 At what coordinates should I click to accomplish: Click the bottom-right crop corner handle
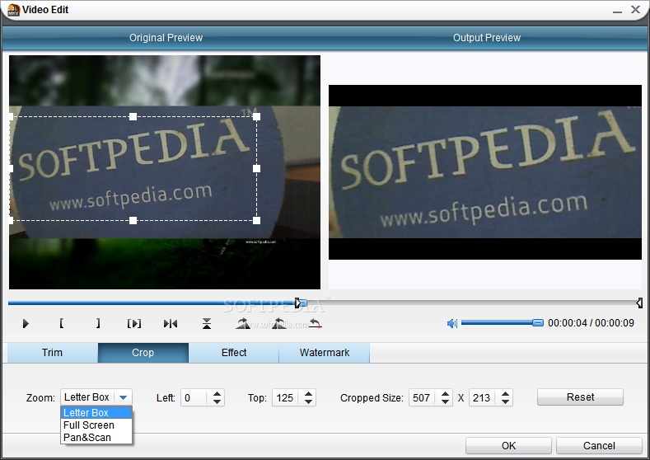click(x=256, y=220)
